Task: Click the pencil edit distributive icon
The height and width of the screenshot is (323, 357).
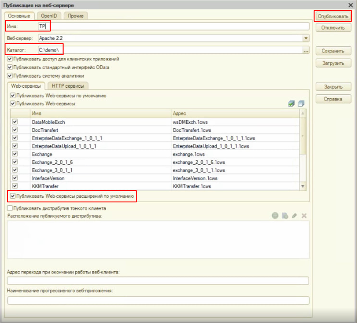Action: click(x=295, y=215)
